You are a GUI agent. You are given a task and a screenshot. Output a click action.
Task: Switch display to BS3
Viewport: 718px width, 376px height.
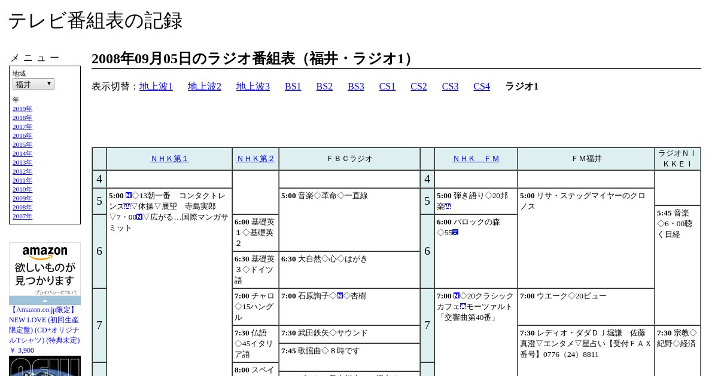356,87
